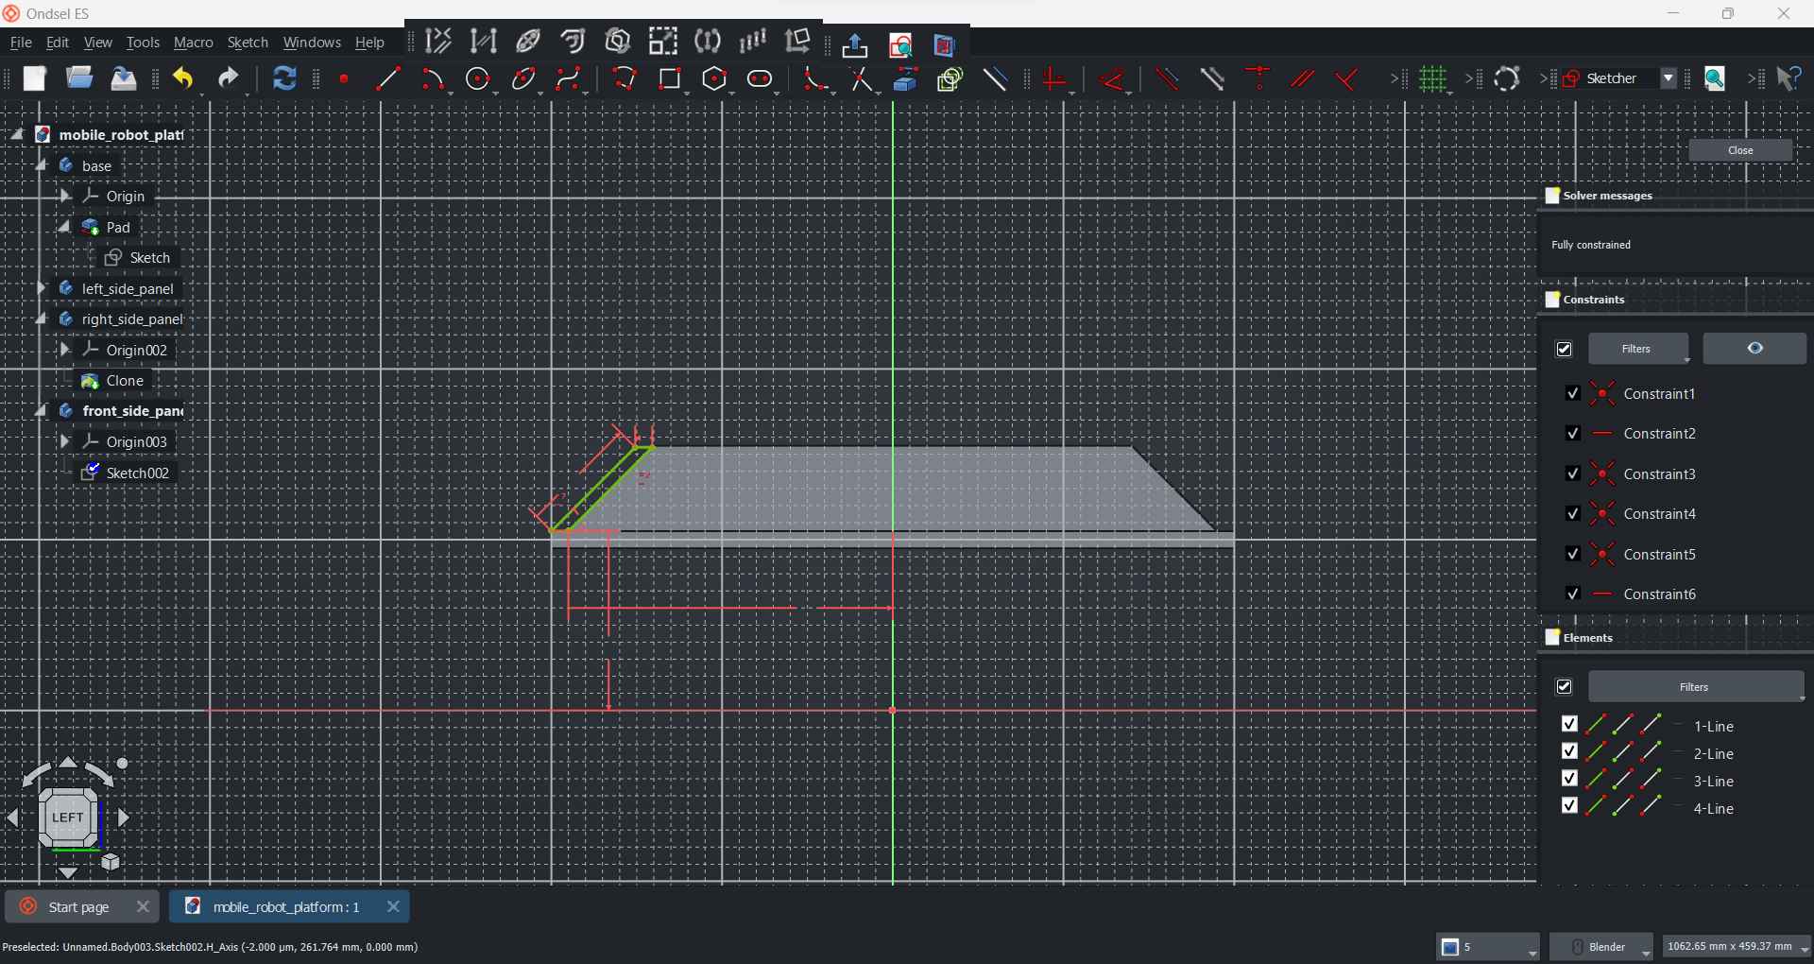Click the leave sketch icon
Screen dimensions: 1814x964
855,44
